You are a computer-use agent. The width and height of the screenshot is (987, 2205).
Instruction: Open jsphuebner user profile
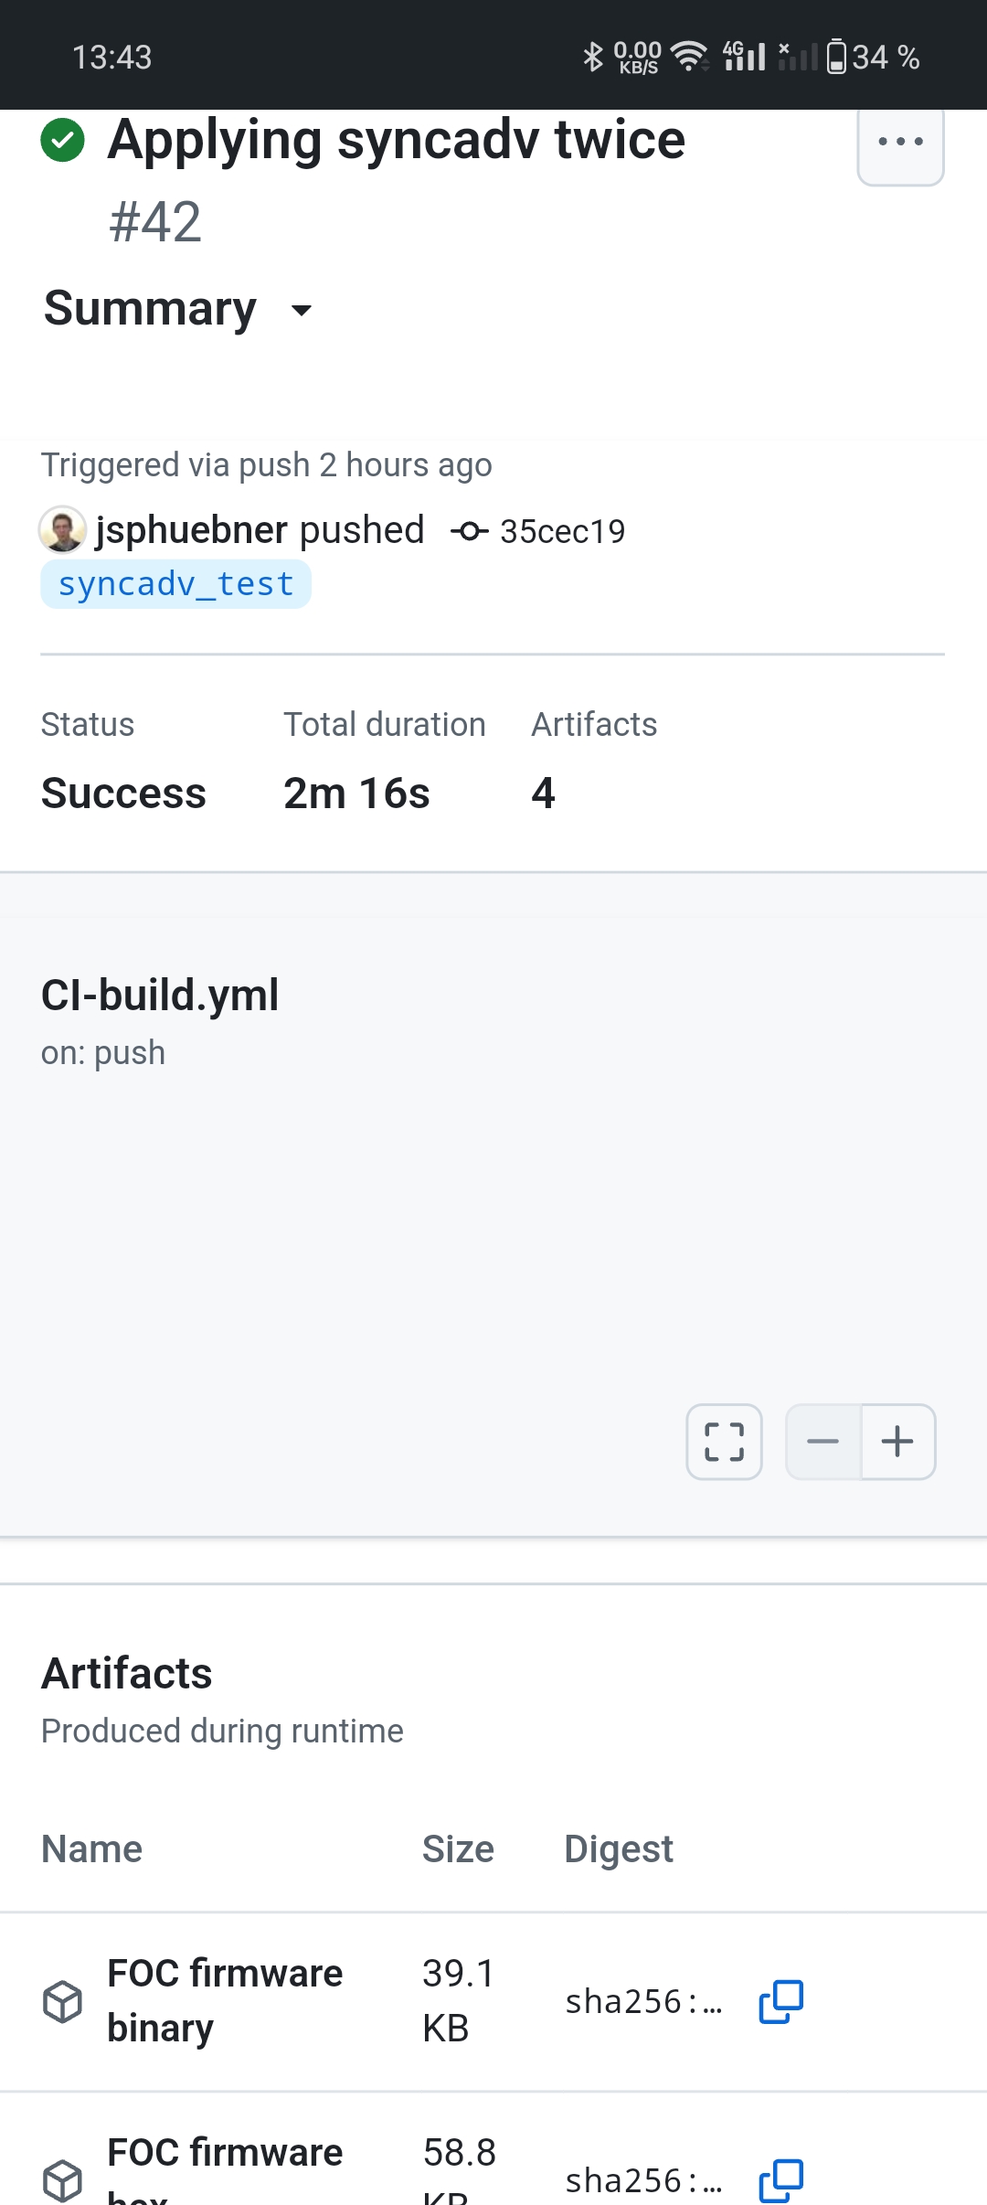(x=192, y=530)
